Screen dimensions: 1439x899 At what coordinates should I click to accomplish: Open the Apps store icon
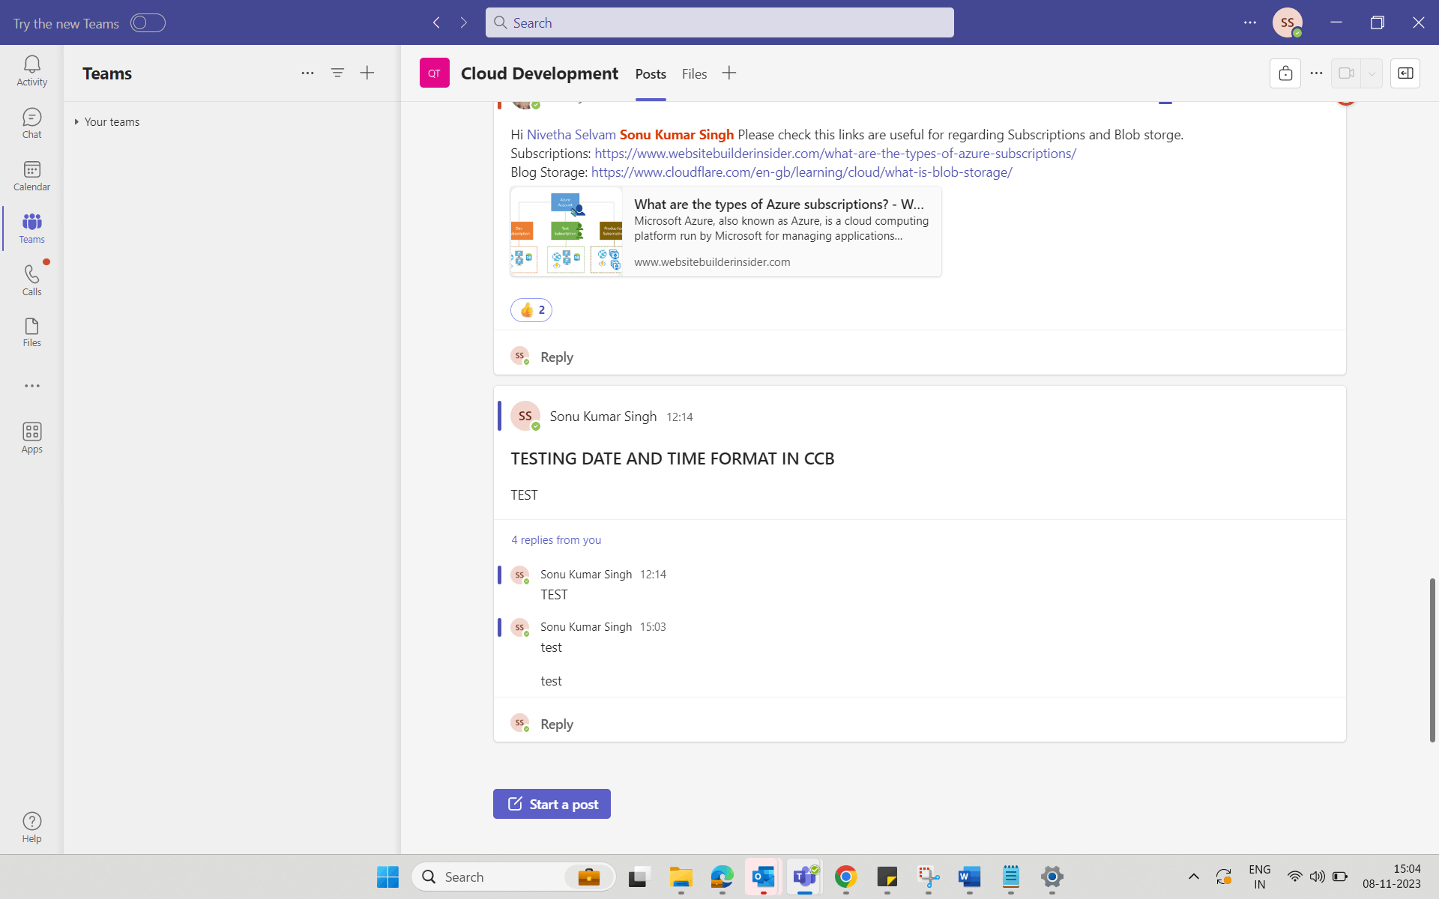[x=31, y=438]
